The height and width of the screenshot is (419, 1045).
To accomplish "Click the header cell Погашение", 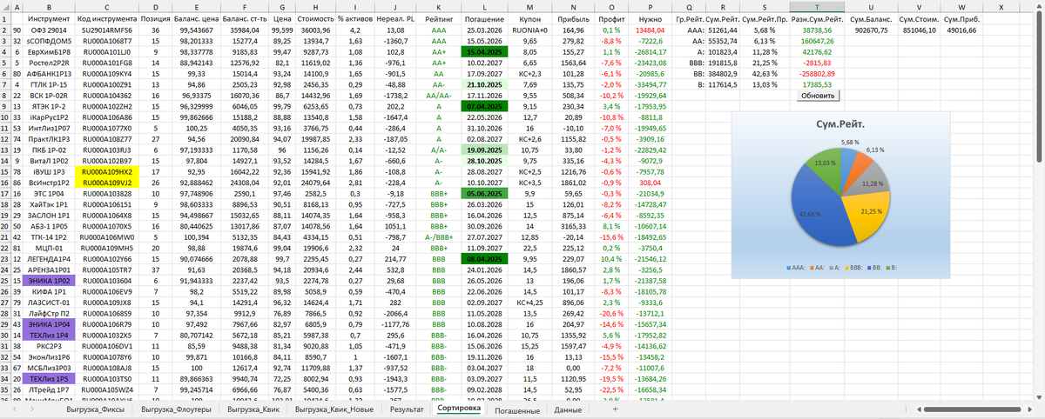I will [482, 18].
